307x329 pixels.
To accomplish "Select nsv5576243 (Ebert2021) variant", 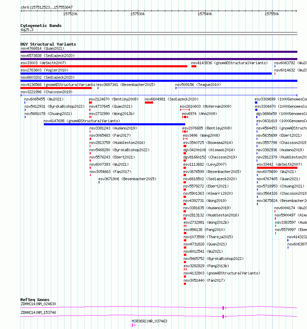I will pyautogui.click(x=112, y=157).
